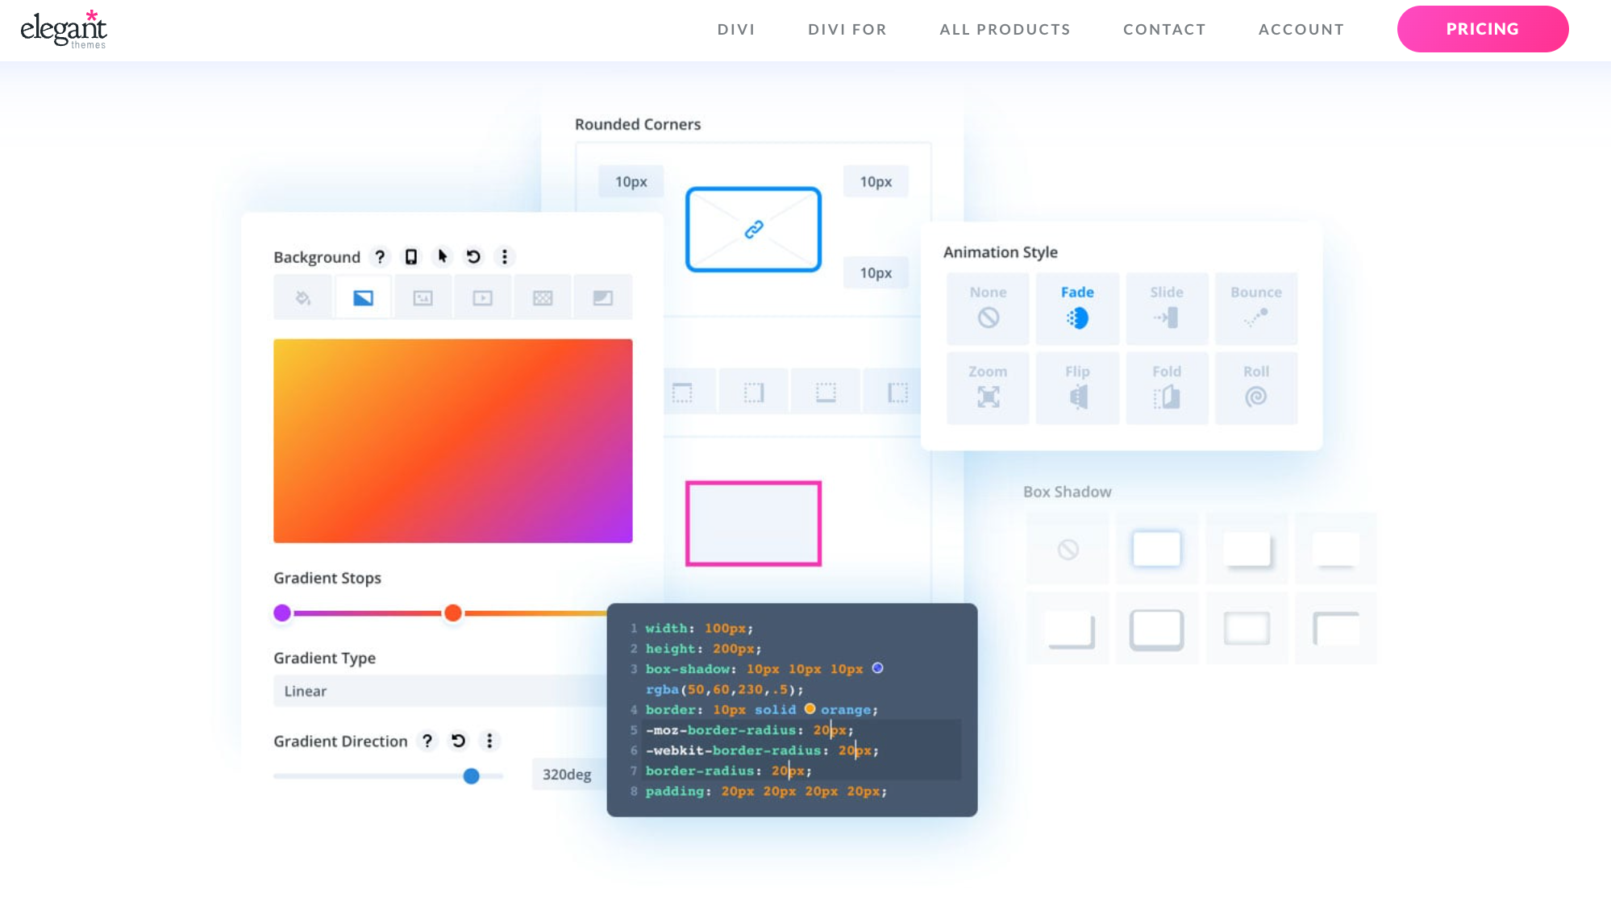Choose the Roll animation style

coord(1255,387)
